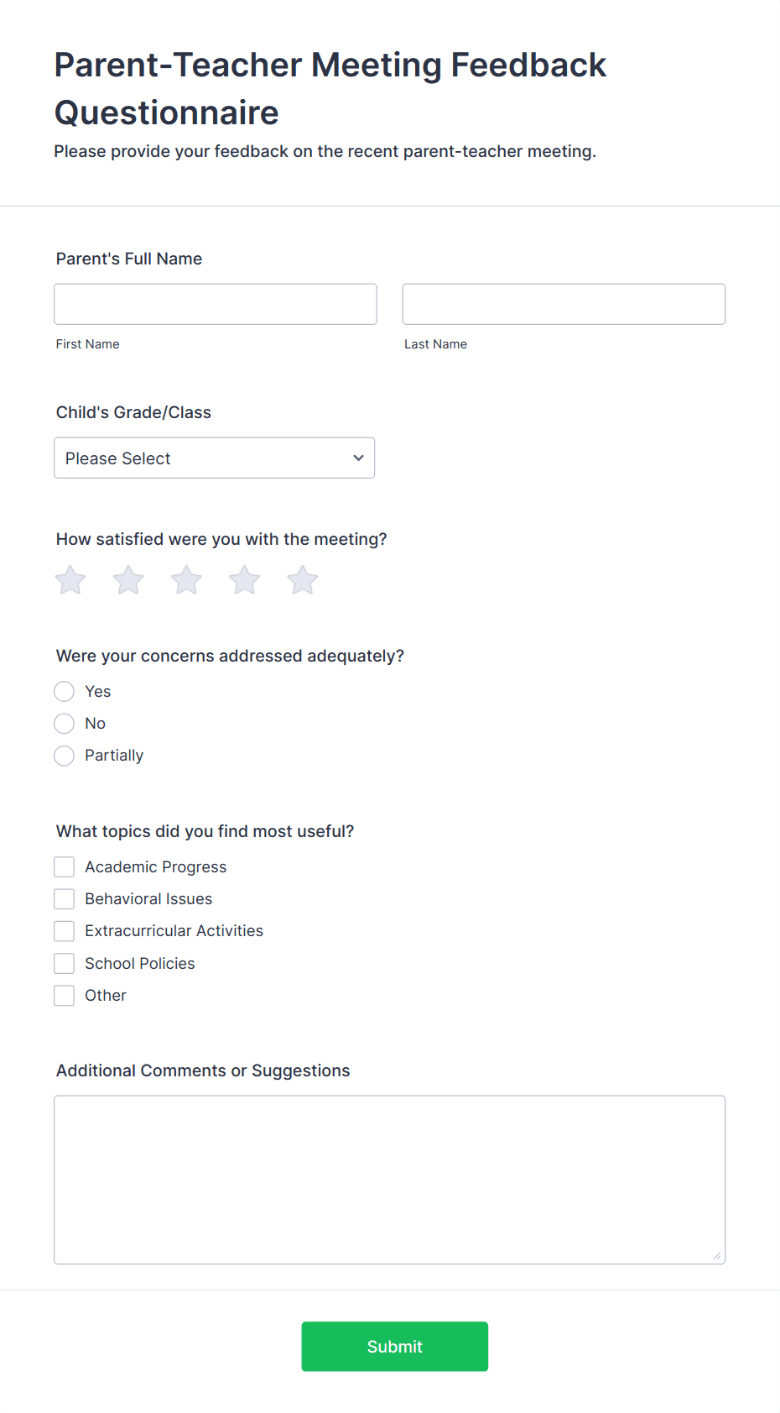
Task: Enable the Behavioral Issues checkbox
Action: pos(64,898)
